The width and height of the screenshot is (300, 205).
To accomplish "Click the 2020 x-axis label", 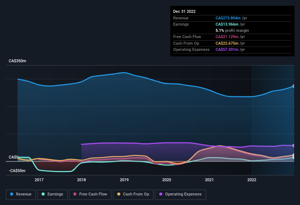I will [167, 180].
